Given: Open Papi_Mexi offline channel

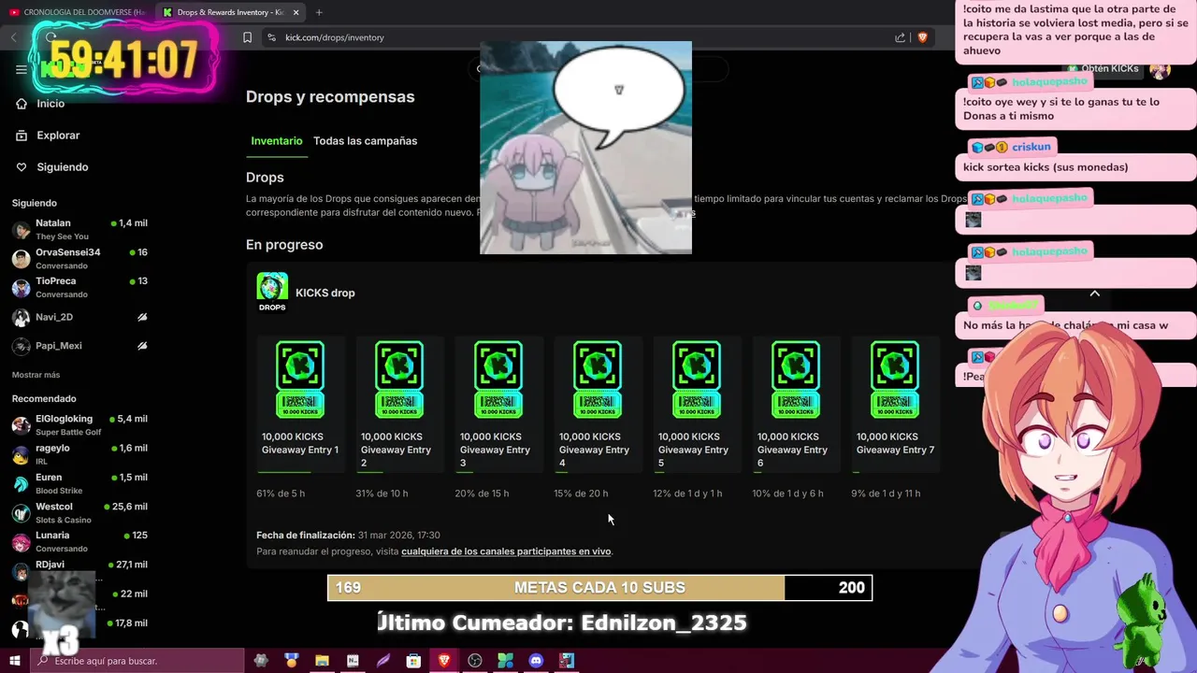Looking at the screenshot, I should click(79, 346).
